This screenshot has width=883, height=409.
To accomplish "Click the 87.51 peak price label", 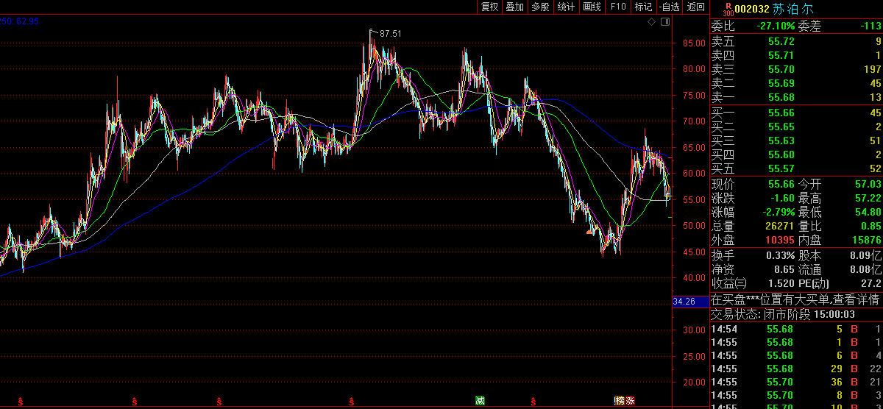I will point(391,33).
